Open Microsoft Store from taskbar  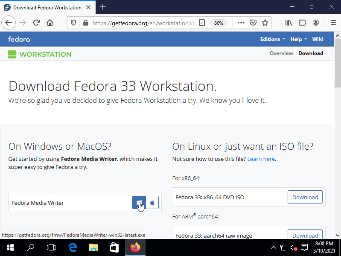[x=114, y=247]
